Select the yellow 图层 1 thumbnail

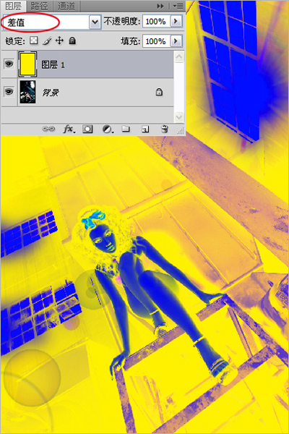tap(27, 64)
